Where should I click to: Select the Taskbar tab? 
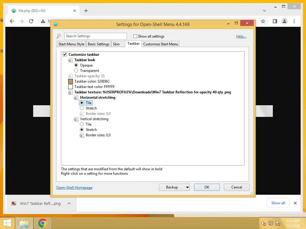134,44
